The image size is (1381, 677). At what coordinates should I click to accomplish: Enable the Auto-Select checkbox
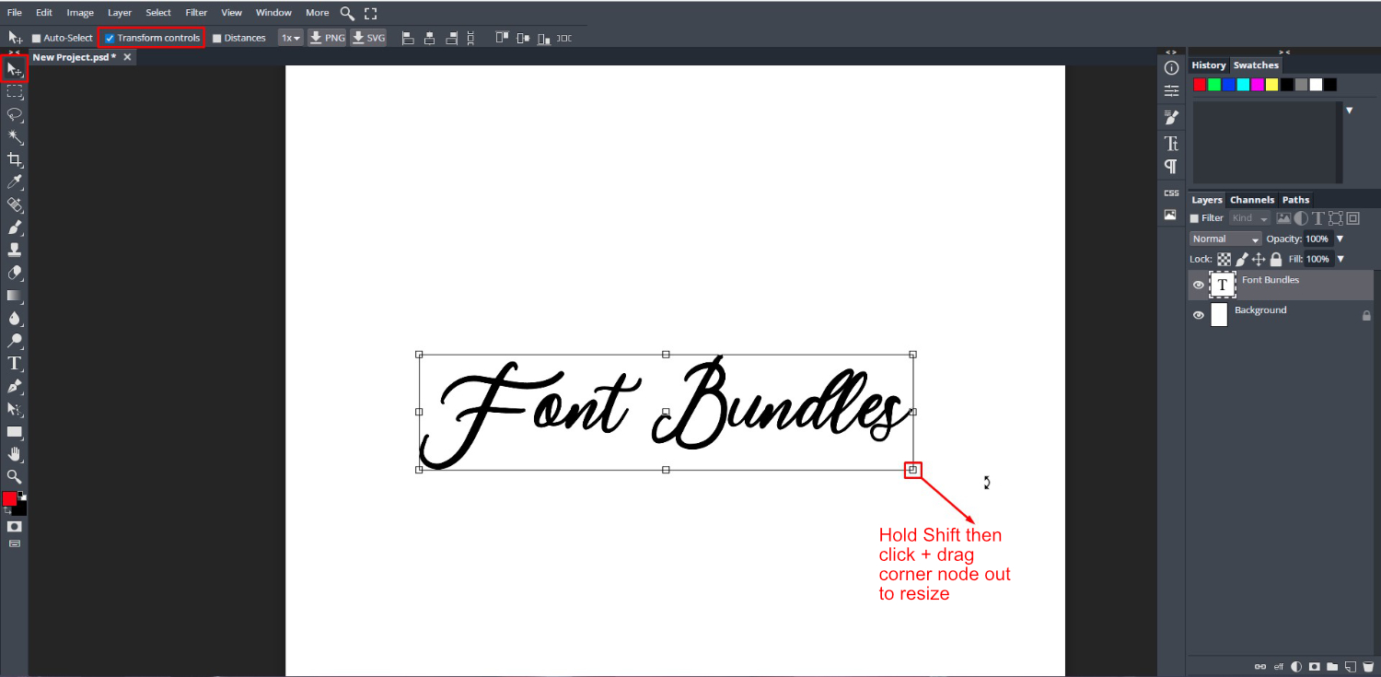[37, 39]
